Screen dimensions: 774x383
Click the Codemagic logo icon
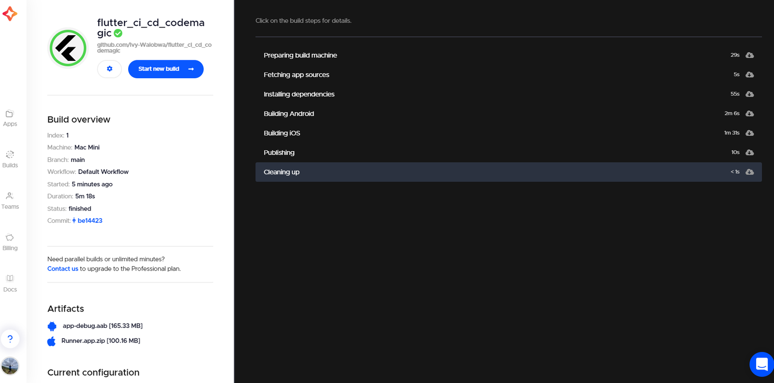click(10, 14)
